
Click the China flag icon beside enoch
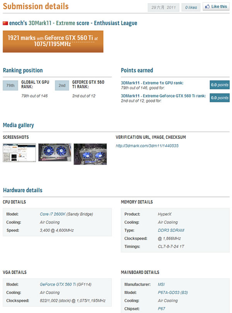click(x=5, y=23)
